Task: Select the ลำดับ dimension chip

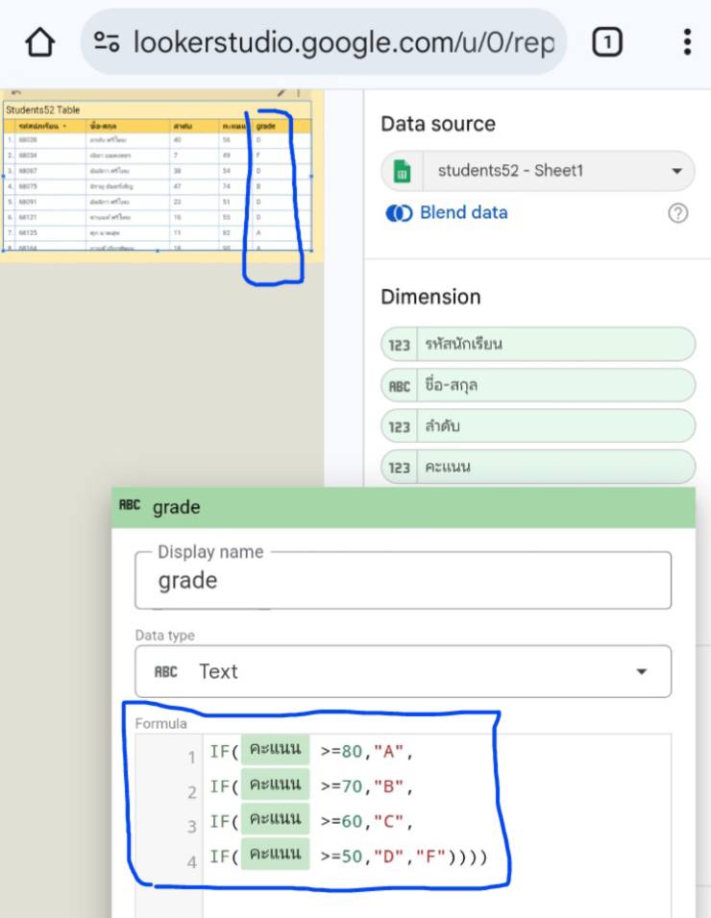Action: tap(537, 427)
